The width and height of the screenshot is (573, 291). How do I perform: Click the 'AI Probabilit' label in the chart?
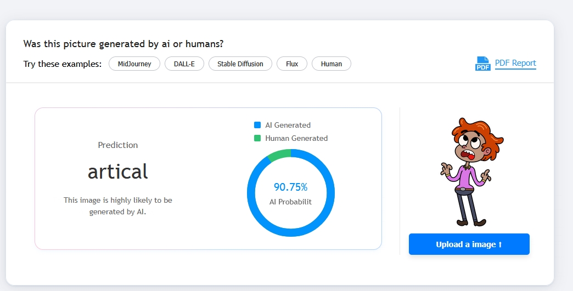click(290, 202)
